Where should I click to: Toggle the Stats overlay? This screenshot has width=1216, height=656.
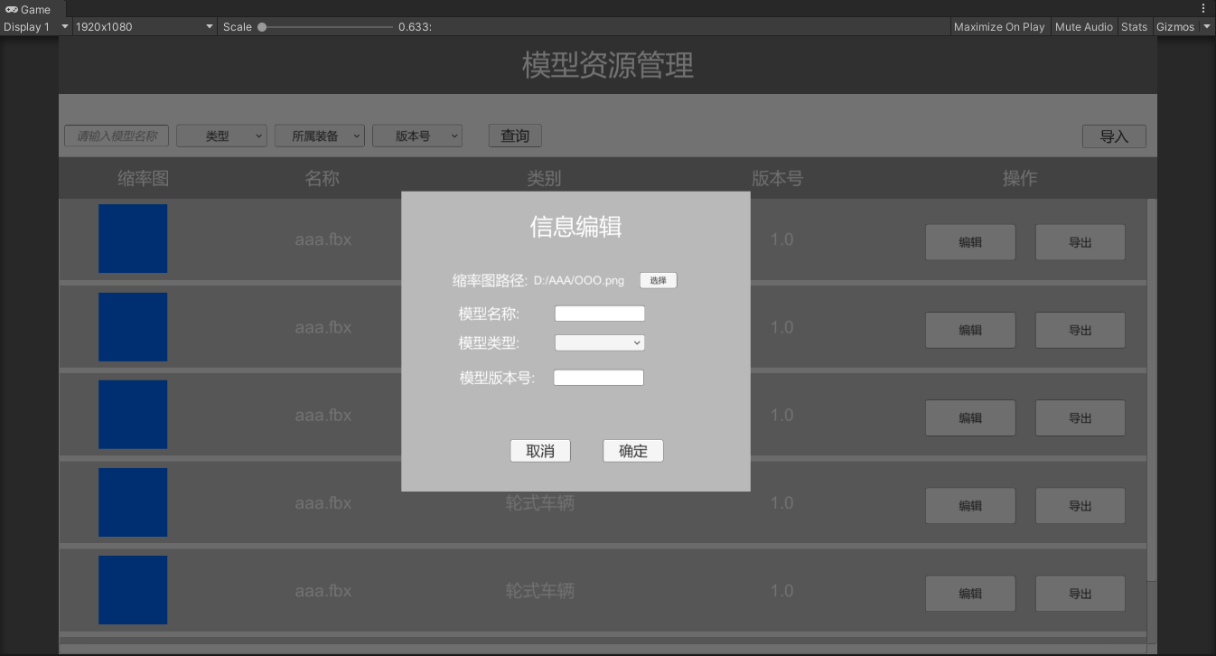point(1134,27)
